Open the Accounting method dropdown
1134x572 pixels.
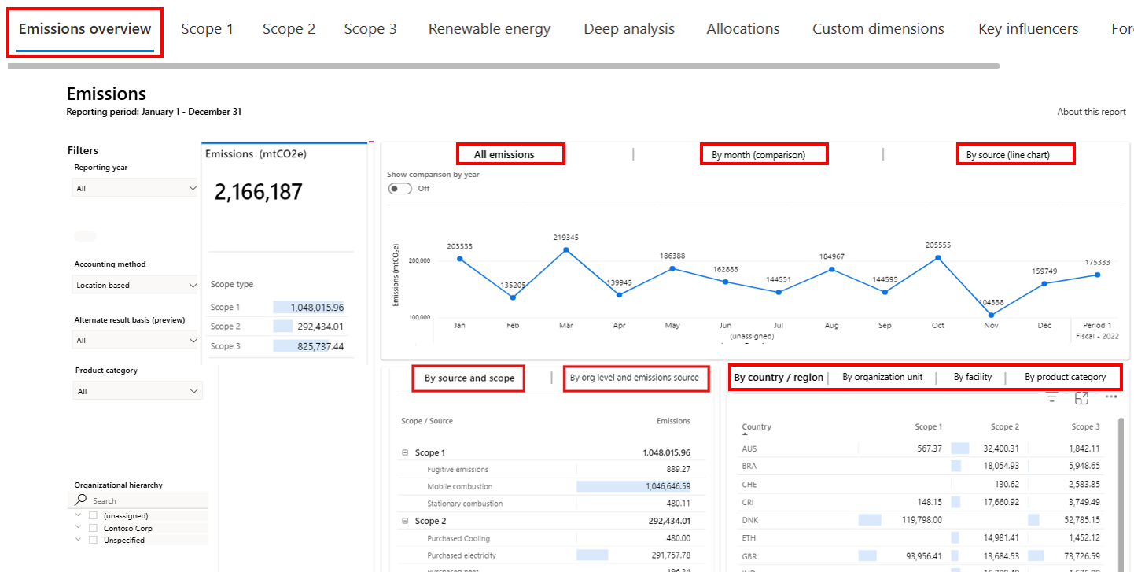(136, 285)
